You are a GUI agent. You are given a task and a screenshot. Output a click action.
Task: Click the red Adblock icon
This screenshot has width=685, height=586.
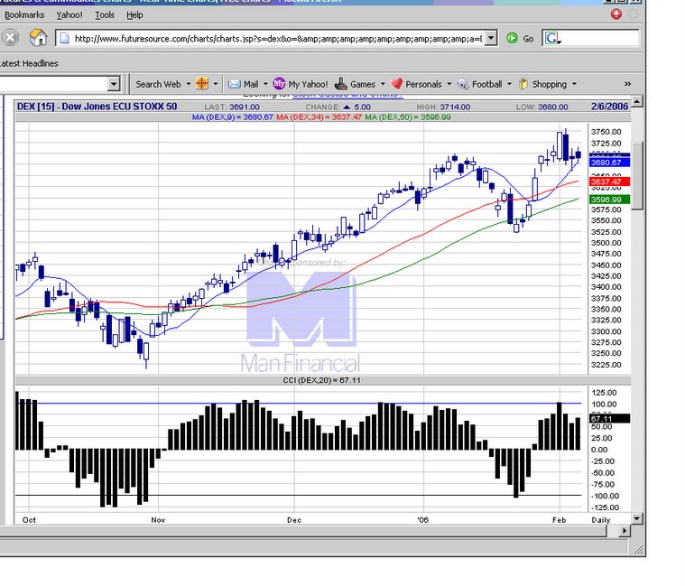(x=616, y=14)
